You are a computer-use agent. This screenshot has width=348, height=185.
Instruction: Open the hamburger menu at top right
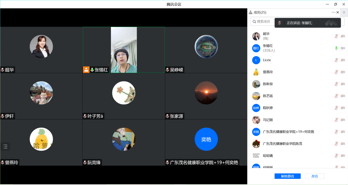pyautogui.click(x=344, y=12)
